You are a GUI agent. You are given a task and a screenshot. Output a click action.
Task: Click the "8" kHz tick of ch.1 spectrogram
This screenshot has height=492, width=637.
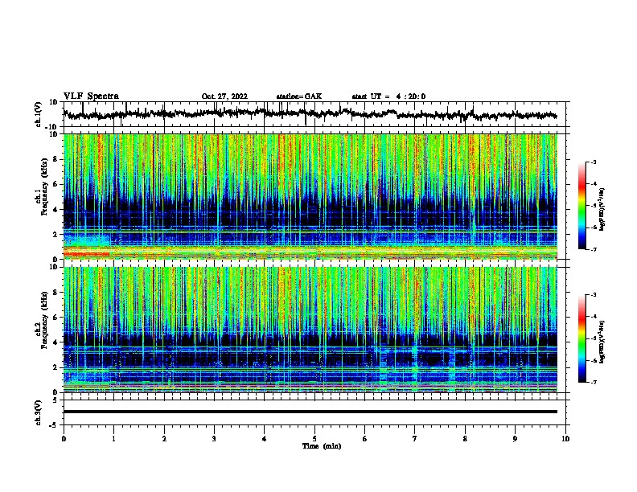[56, 159]
